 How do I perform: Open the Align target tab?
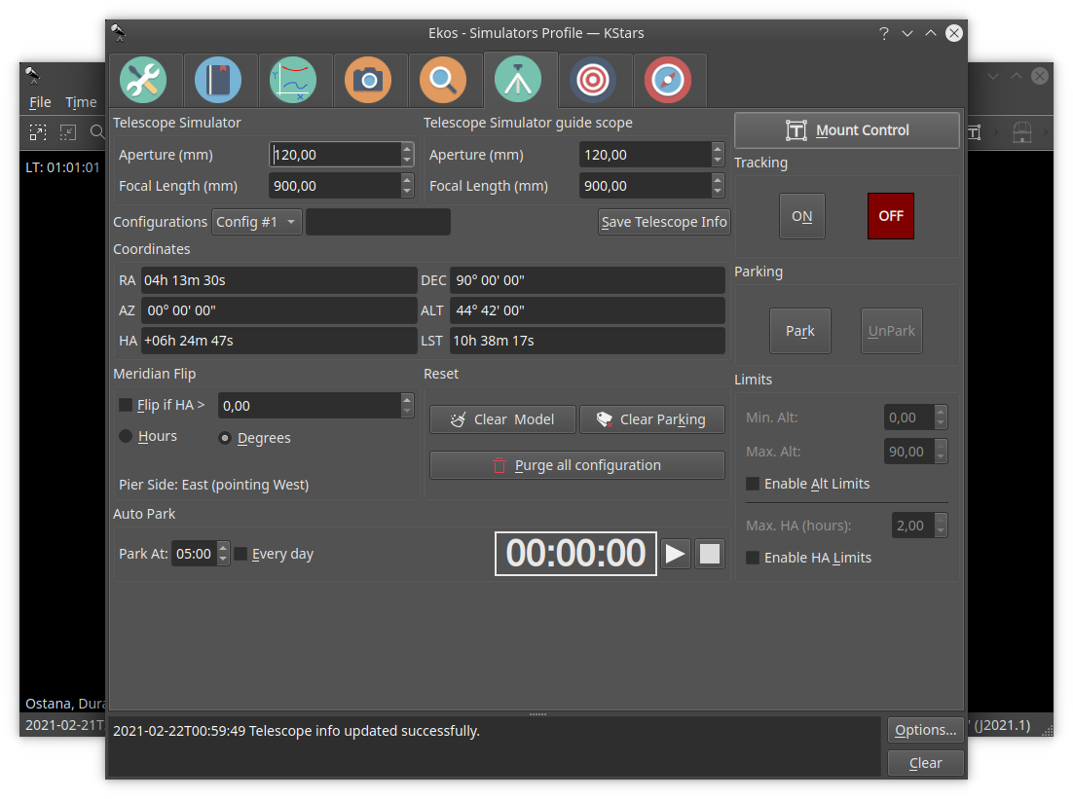click(x=593, y=80)
